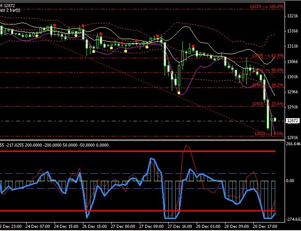Click the 13016 price axis label
The width and height of the screenshot is (301, 231).
click(293, 77)
